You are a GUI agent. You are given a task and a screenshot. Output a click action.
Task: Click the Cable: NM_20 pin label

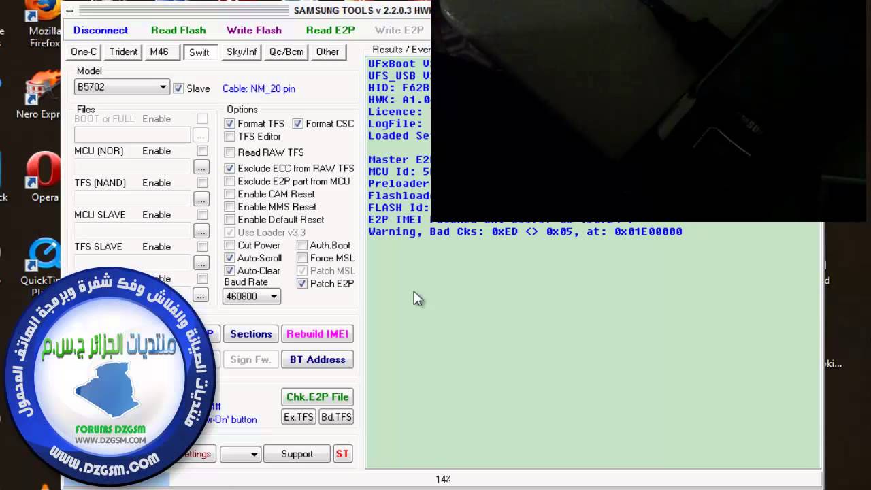(x=259, y=88)
